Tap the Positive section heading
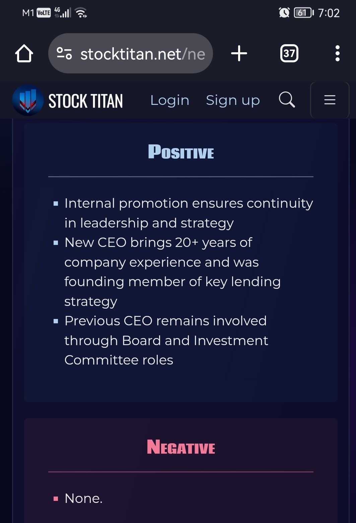Screen dimensions: 356x523 pyautogui.click(x=181, y=152)
